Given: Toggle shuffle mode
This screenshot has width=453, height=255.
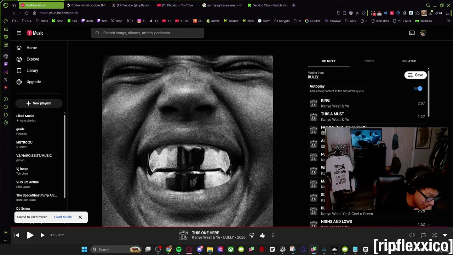Looking at the screenshot, I should point(434,235).
